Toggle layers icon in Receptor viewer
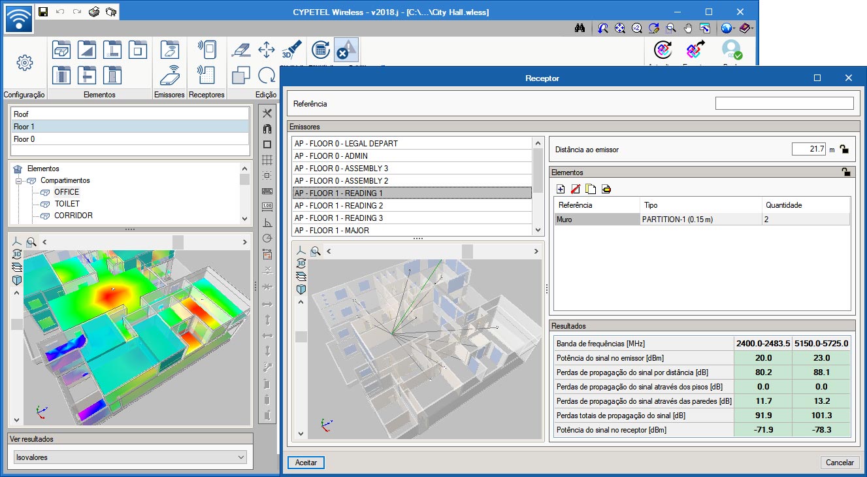This screenshot has width=867, height=477. coord(301,276)
